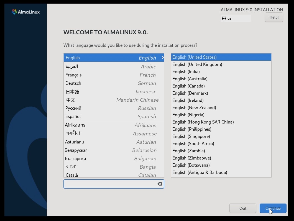Select Català Catalan language row
Image resolution: width=294 pixels, height=221 pixels.
pyautogui.click(x=114, y=174)
